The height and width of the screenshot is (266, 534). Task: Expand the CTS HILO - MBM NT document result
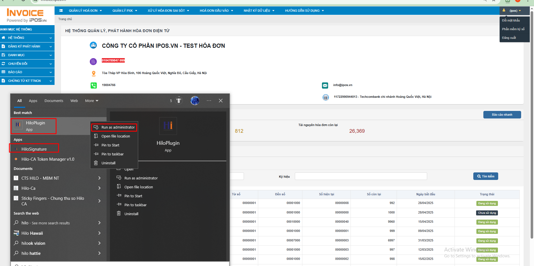[99, 178]
